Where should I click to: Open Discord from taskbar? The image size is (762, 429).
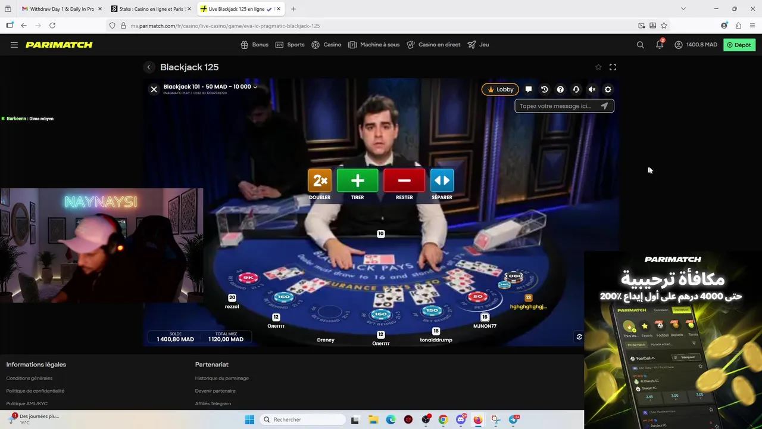point(461,419)
